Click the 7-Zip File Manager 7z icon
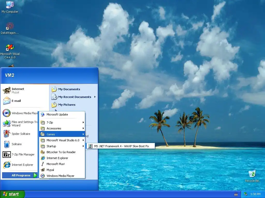The height and width of the screenshot is (198, 265). click(x=6, y=154)
